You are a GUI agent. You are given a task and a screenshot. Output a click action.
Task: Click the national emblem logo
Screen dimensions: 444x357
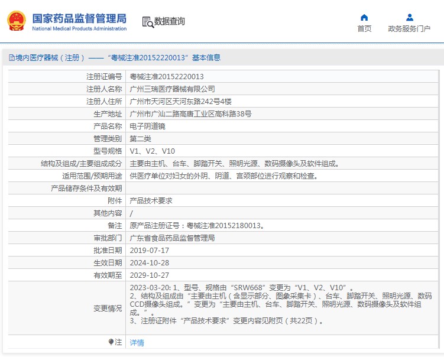coord(17,21)
